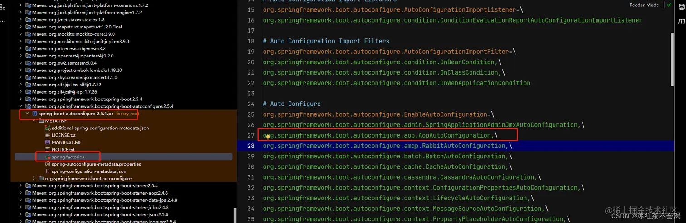686x223 pixels.
Task: Click CassandraAutoConfiguration text on line 31
Action: [x=490, y=177]
